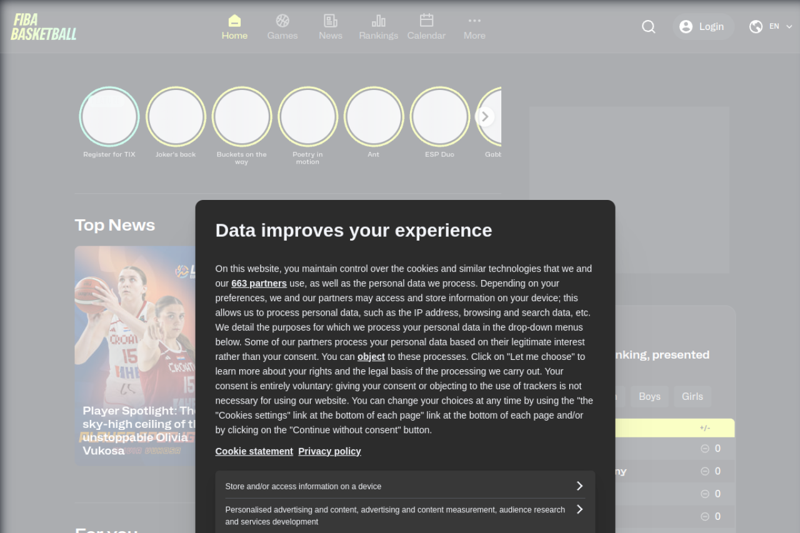Open the Privacy policy link

(329, 451)
